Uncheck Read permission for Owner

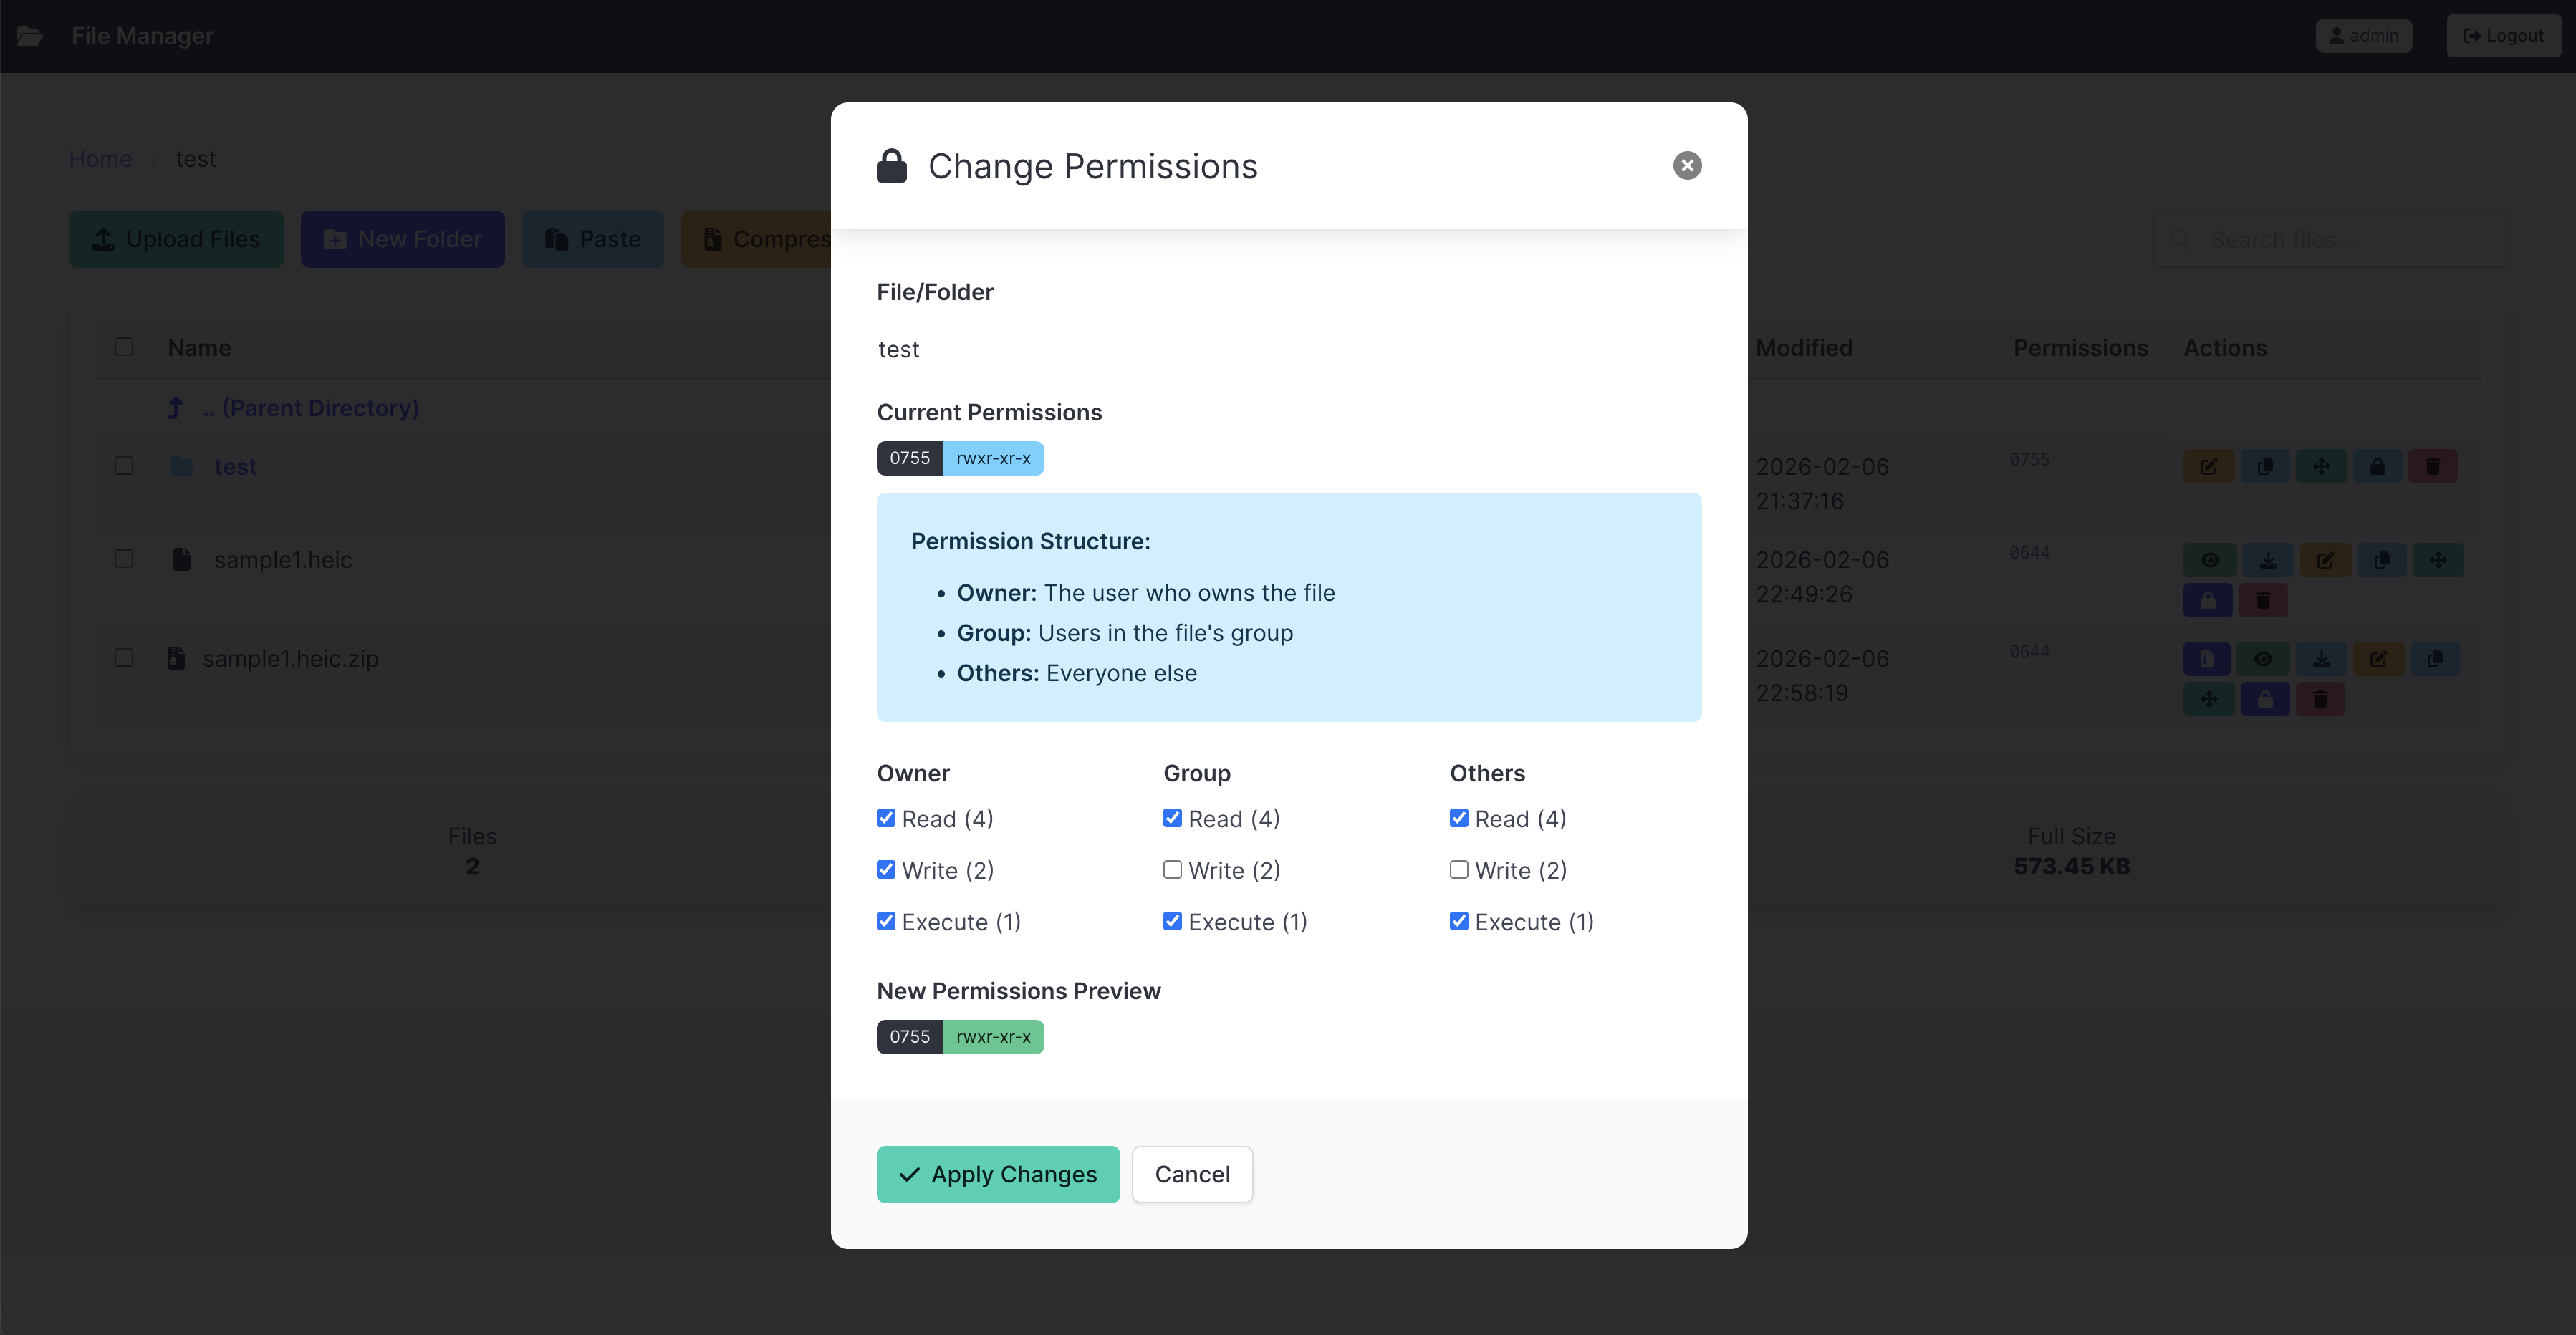pyautogui.click(x=885, y=818)
